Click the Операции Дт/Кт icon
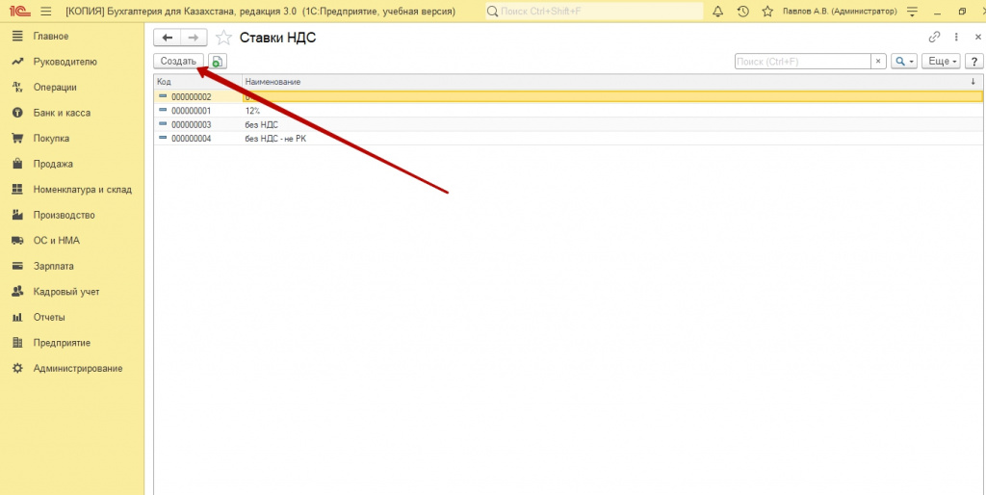This screenshot has width=986, height=495. pyautogui.click(x=17, y=88)
